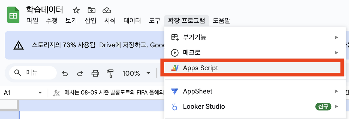This screenshot has height=119, width=349.
Task: Select the paint format tool
Action: (110, 73)
